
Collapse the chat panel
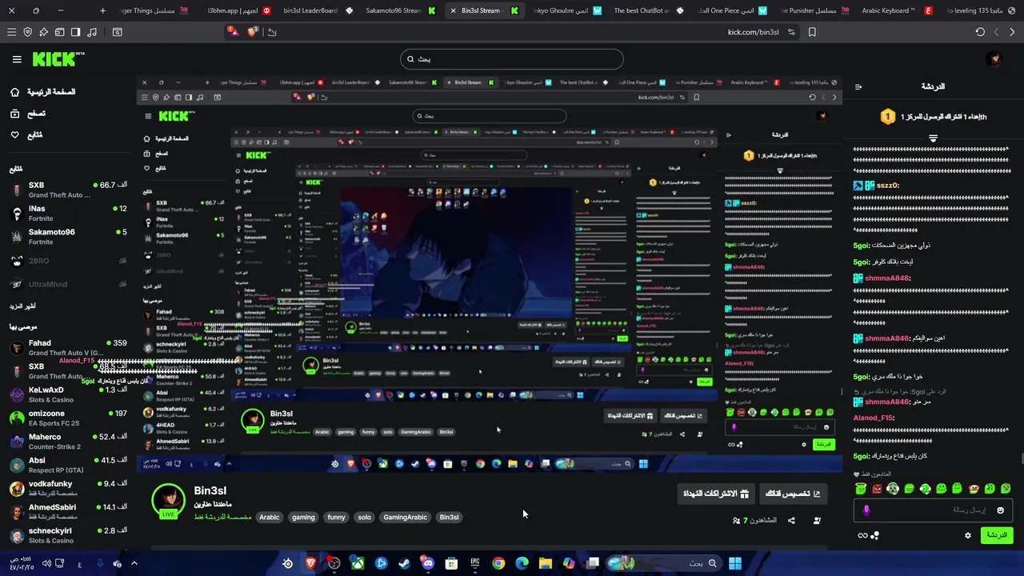pos(858,86)
